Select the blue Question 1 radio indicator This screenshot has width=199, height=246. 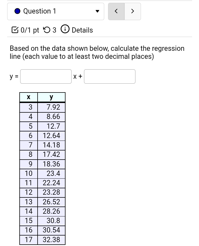click(x=17, y=11)
